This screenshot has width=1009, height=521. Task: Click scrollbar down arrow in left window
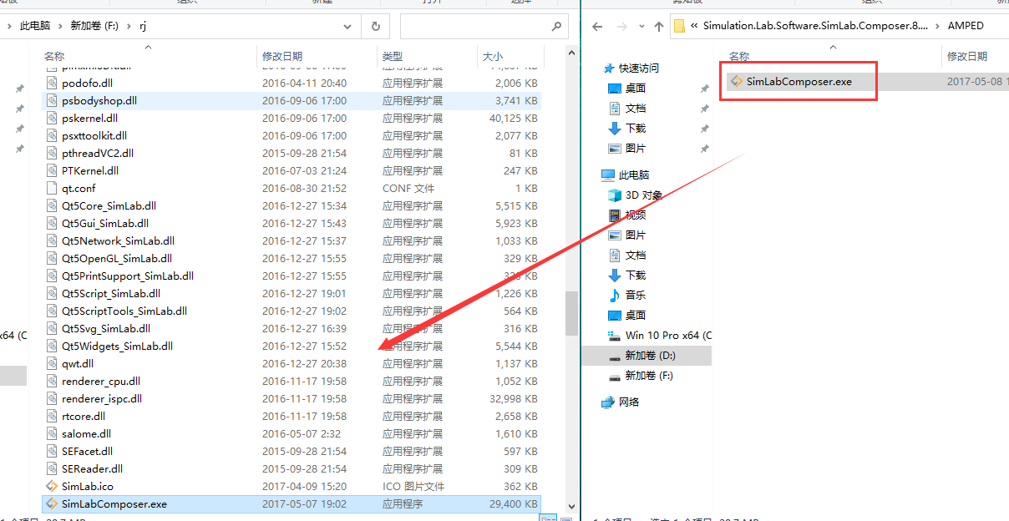point(571,506)
